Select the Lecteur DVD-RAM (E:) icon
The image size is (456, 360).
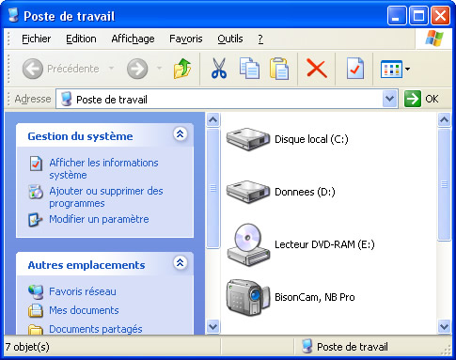pos(248,244)
